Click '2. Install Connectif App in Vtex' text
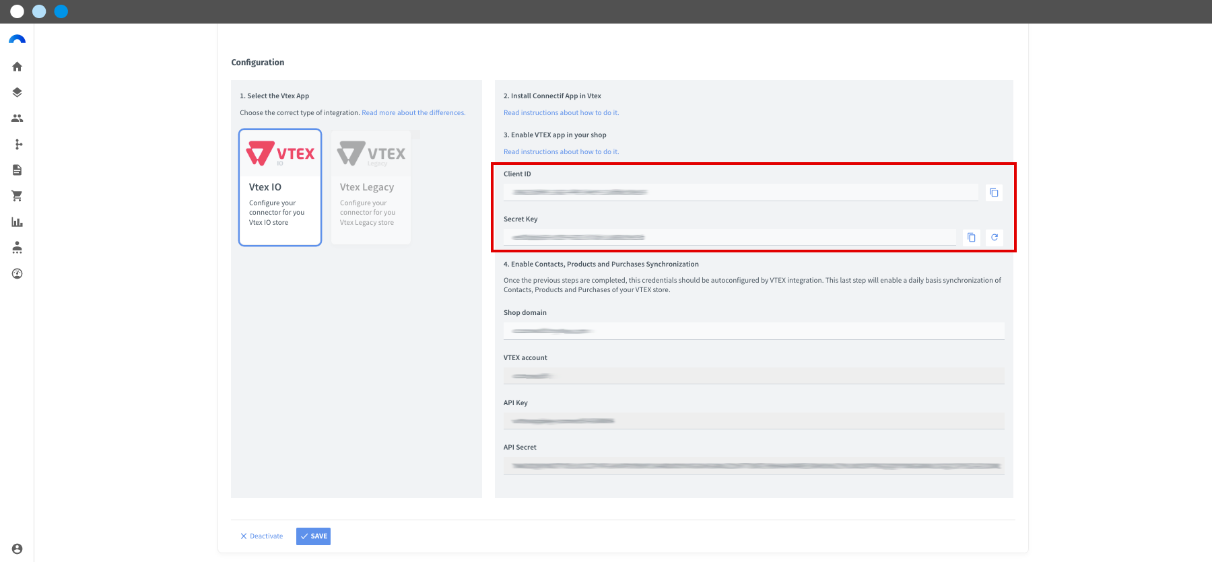1212x562 pixels. pyautogui.click(x=552, y=96)
